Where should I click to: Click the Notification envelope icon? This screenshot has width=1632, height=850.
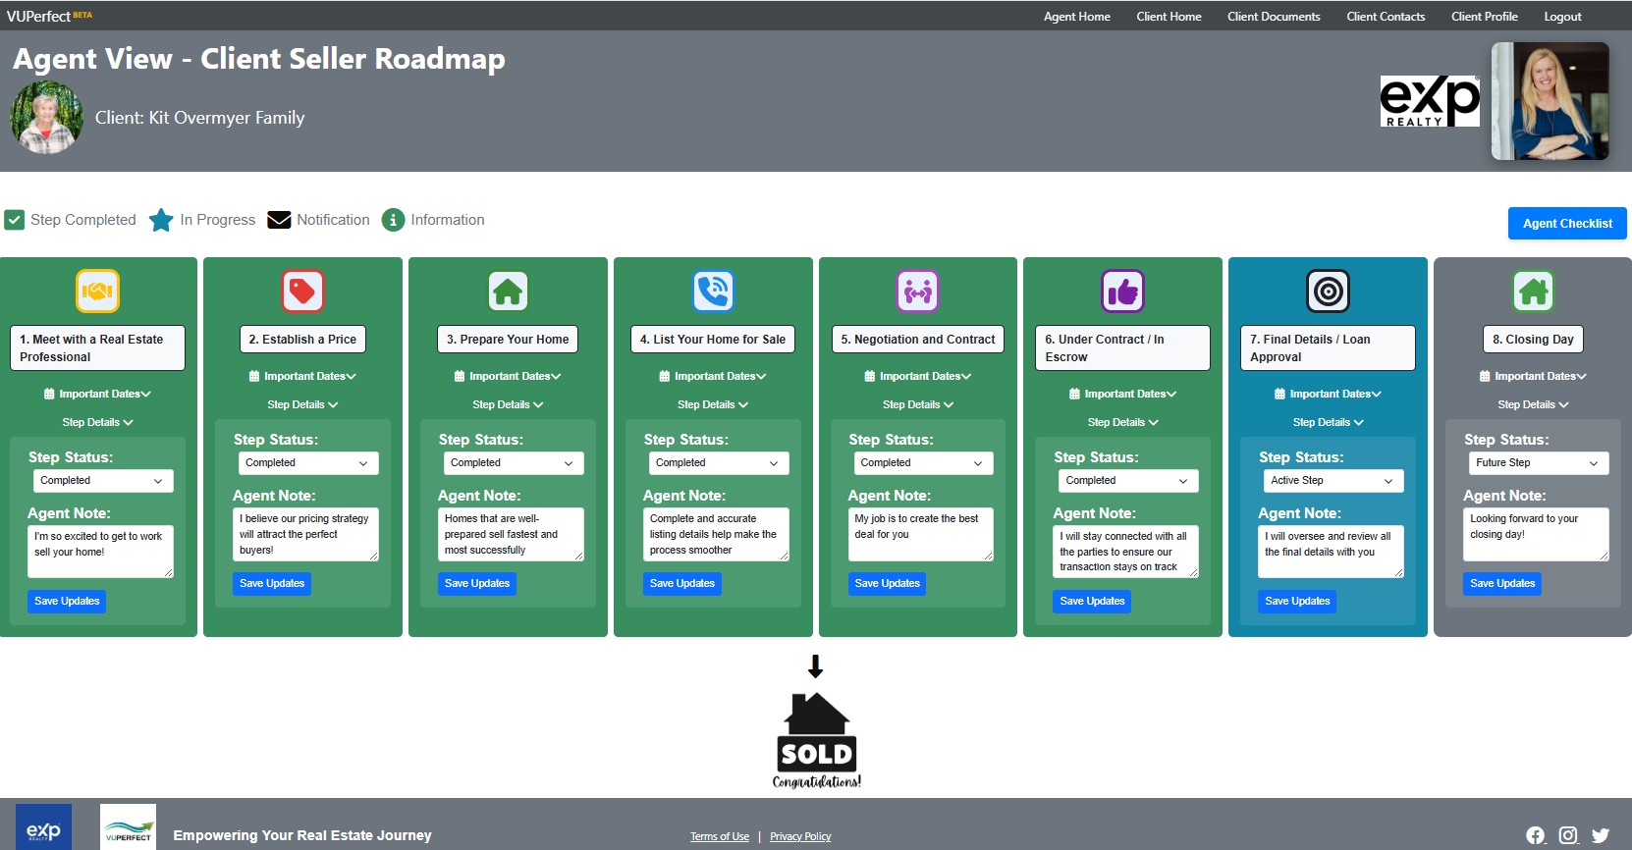279,220
